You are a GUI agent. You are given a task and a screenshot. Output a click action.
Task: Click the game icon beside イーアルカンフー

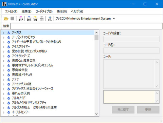pos(8,112)
